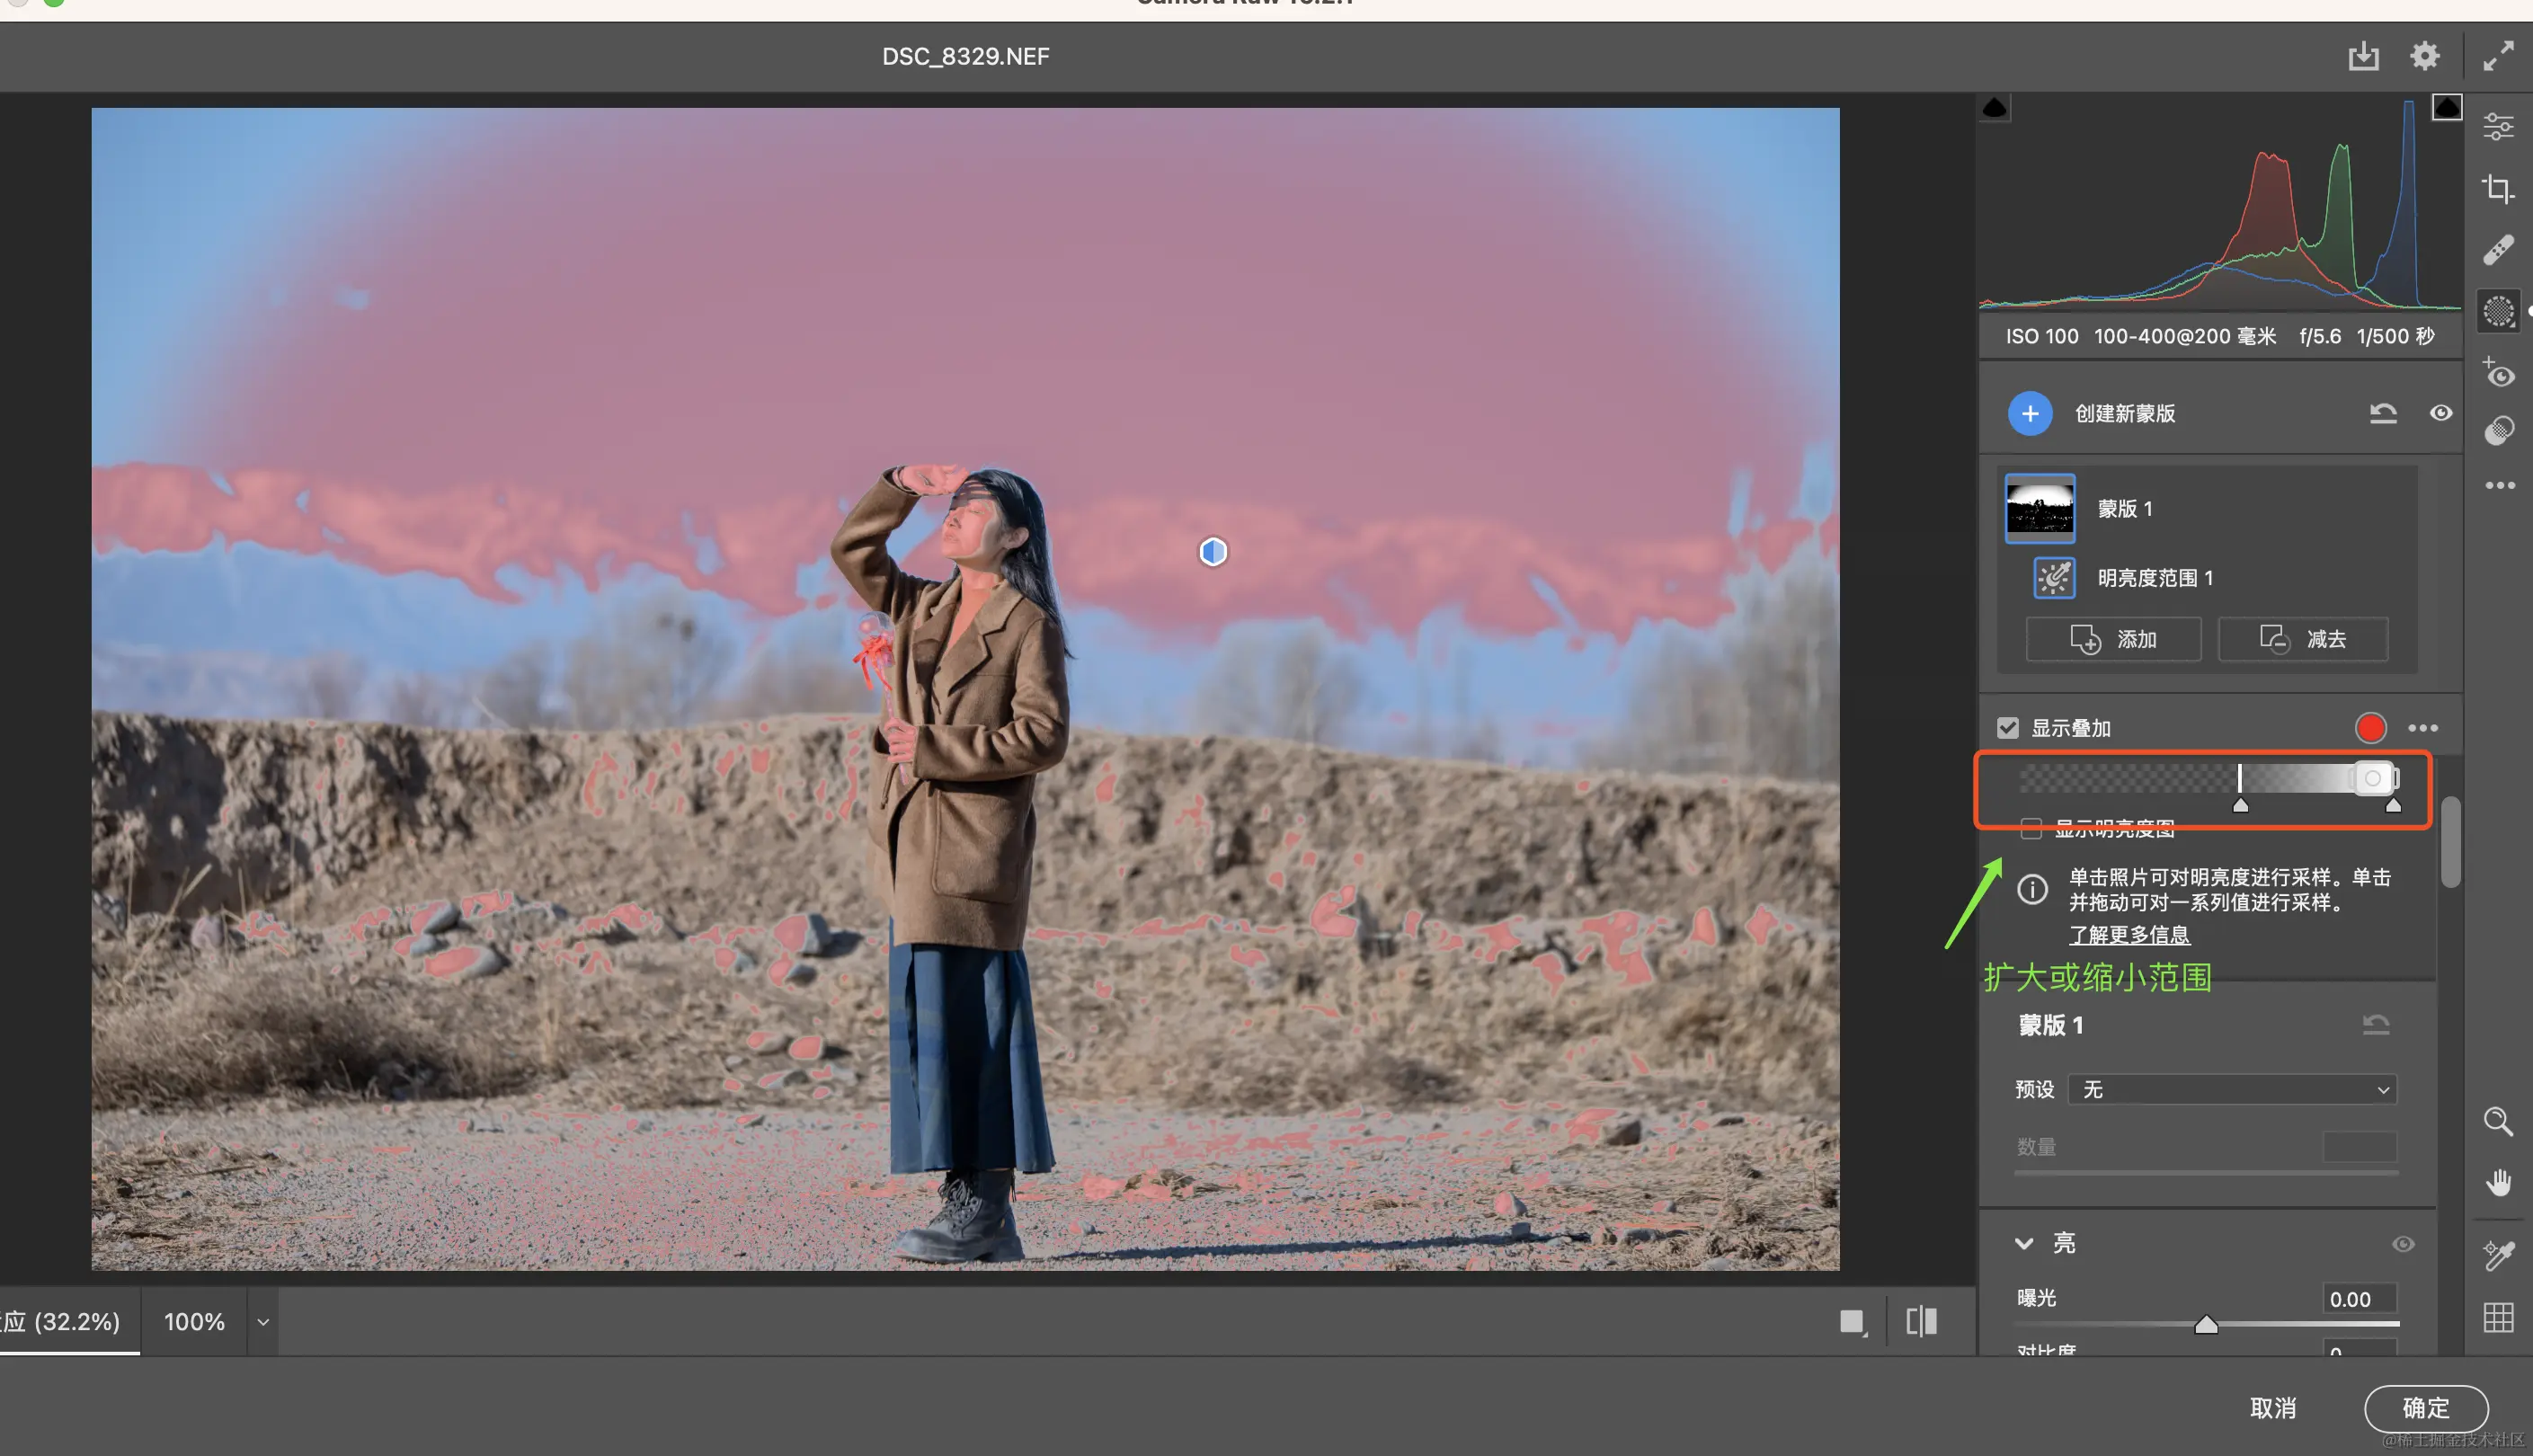Toggle mask visibility eye next to 创建新蒙版
Image resolution: width=2533 pixels, height=1456 pixels.
pyautogui.click(x=2440, y=413)
